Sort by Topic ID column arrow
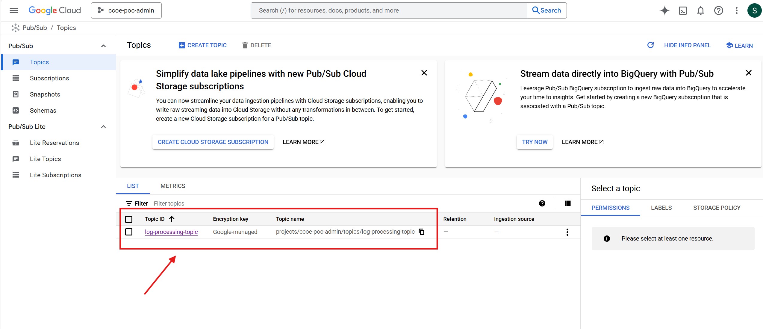This screenshot has height=329, width=763. point(172,219)
